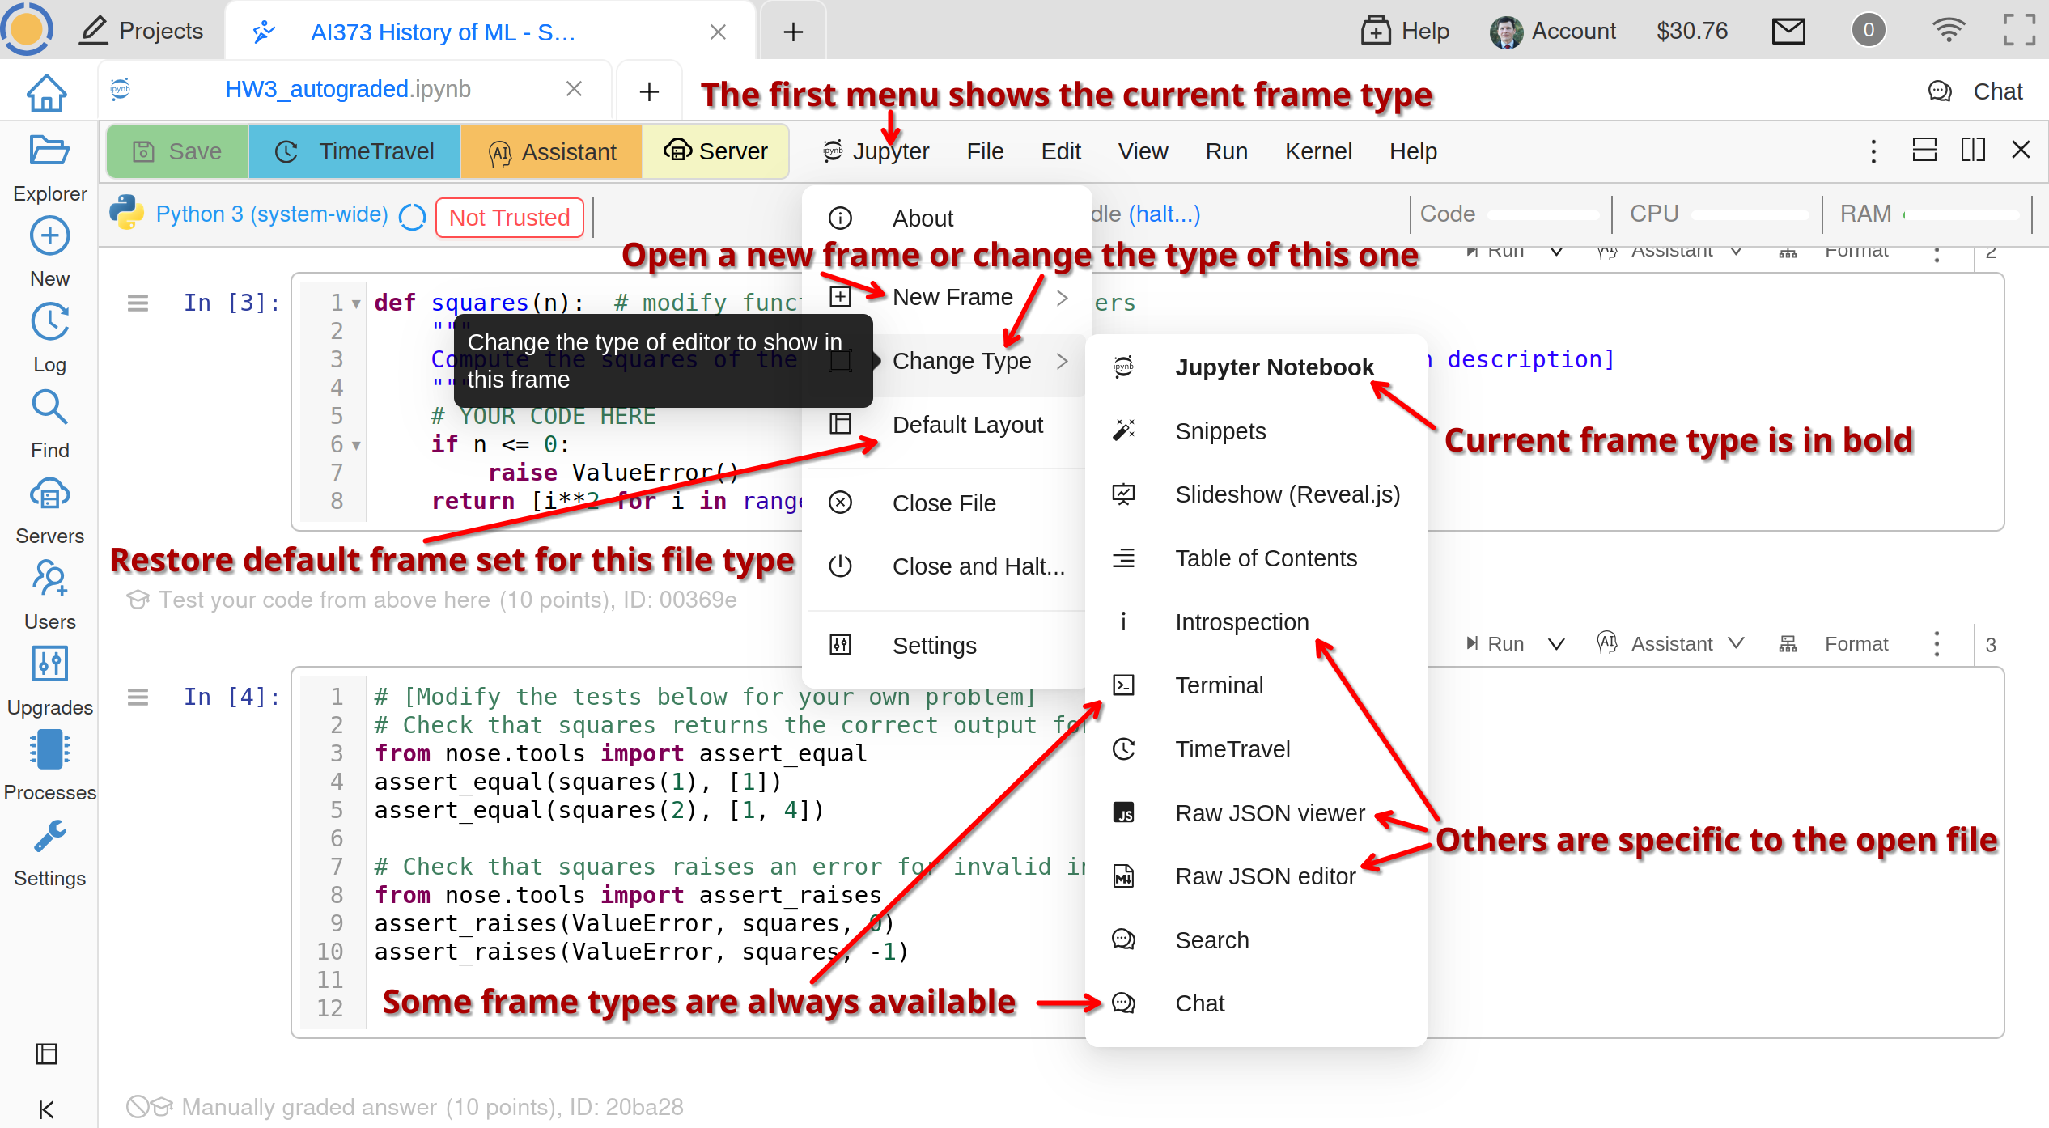
Task: Expand Assistant dropdown above cell In [4]
Action: [1735, 644]
